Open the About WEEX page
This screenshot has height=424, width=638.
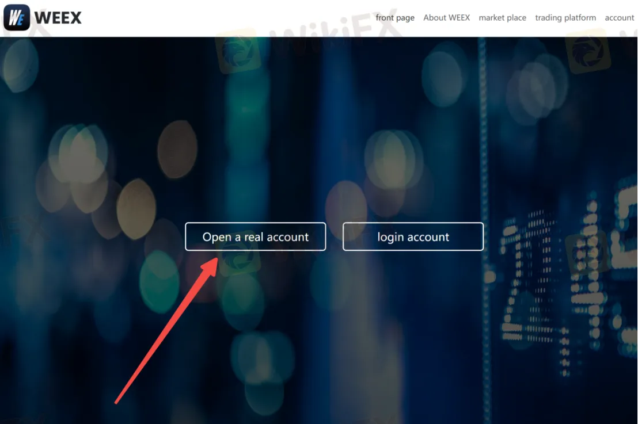tap(446, 18)
